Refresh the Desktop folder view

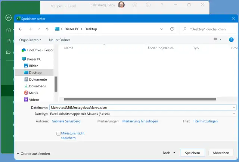coord(172,29)
